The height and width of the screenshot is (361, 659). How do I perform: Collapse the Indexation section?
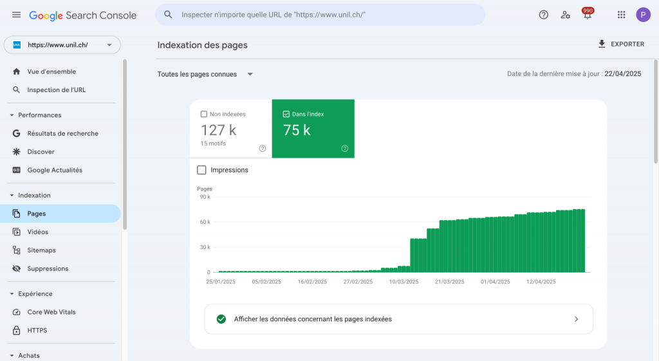point(12,196)
